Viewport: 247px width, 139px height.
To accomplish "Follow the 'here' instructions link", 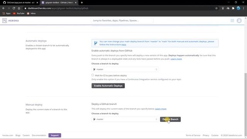I will tap(124, 45).
